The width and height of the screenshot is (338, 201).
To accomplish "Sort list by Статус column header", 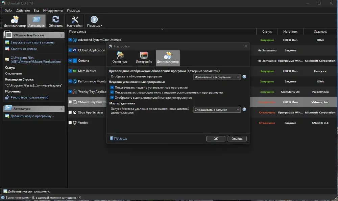I will click(267, 32).
